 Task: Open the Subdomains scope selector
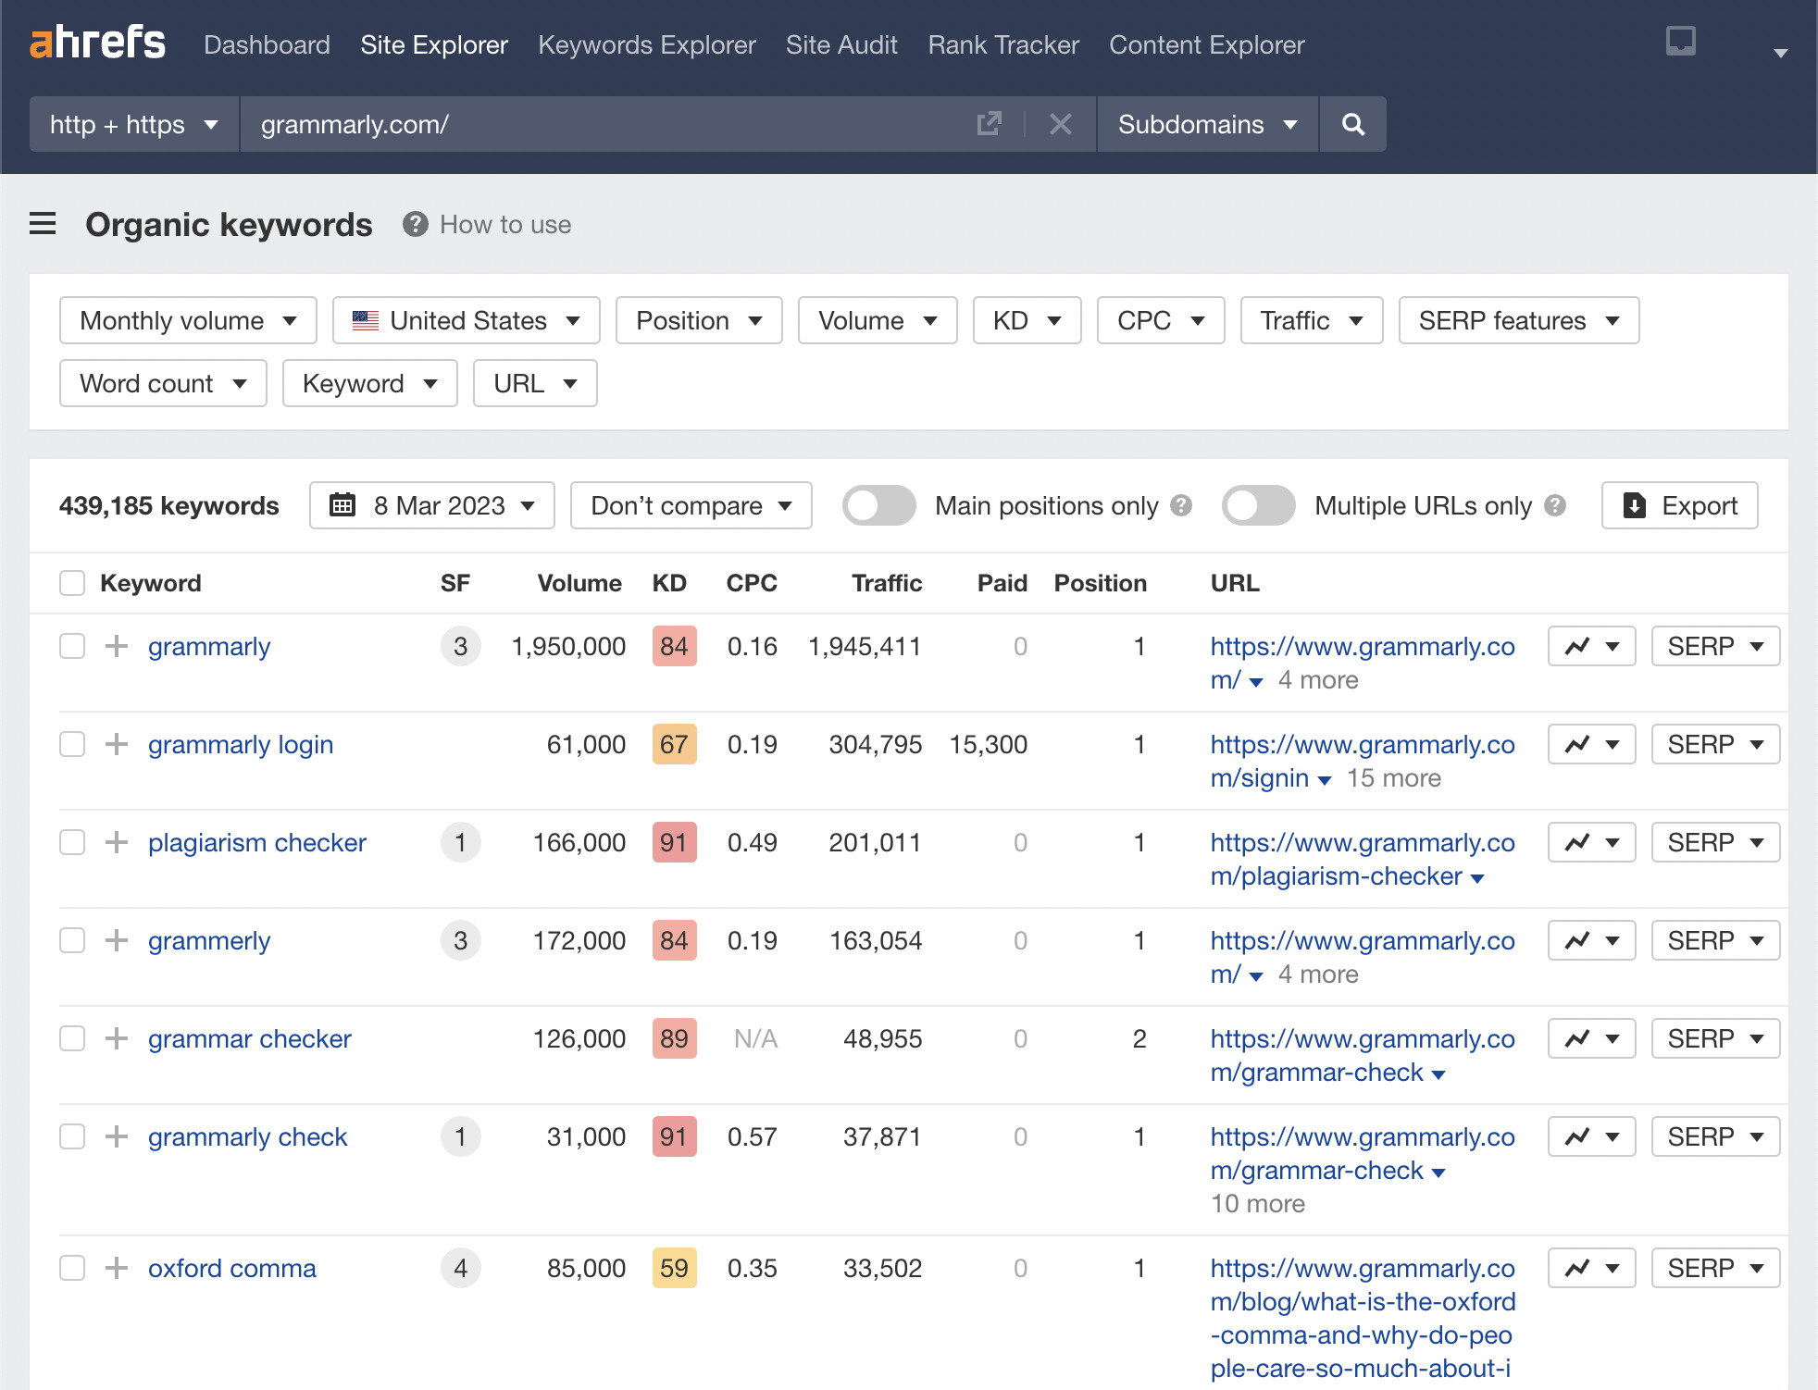(x=1204, y=123)
